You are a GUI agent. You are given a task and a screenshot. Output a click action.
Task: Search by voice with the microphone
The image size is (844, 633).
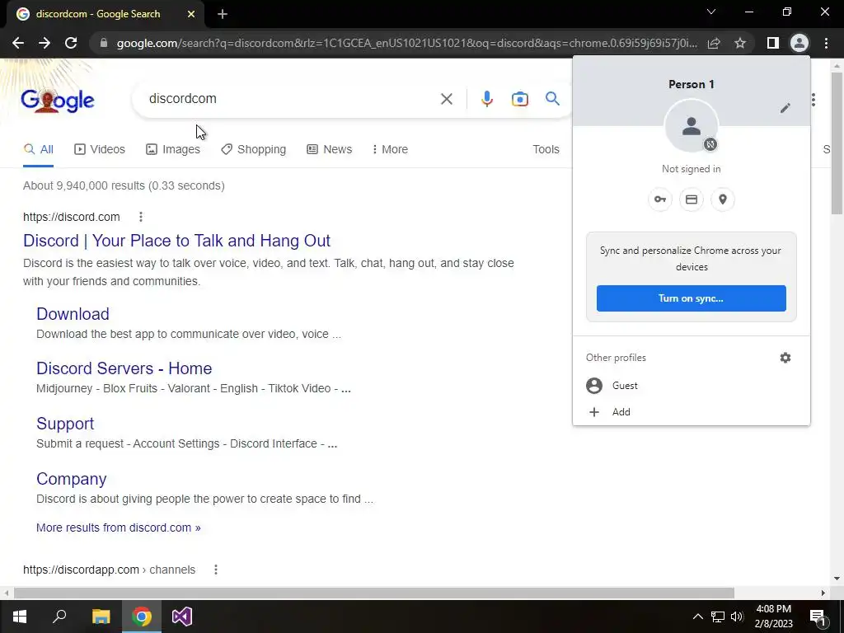486,99
